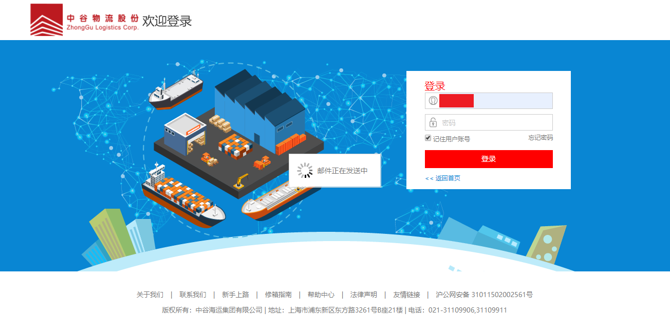Click the padlock icon in password field
Screen dimensions: 670x330
pyautogui.click(x=433, y=122)
